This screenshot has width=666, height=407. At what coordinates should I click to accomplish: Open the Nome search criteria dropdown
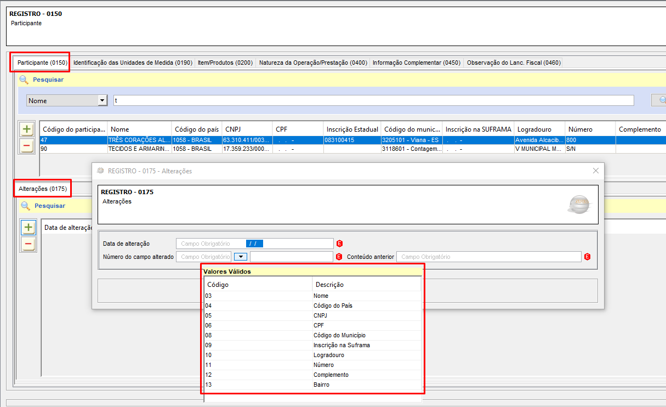(102, 100)
